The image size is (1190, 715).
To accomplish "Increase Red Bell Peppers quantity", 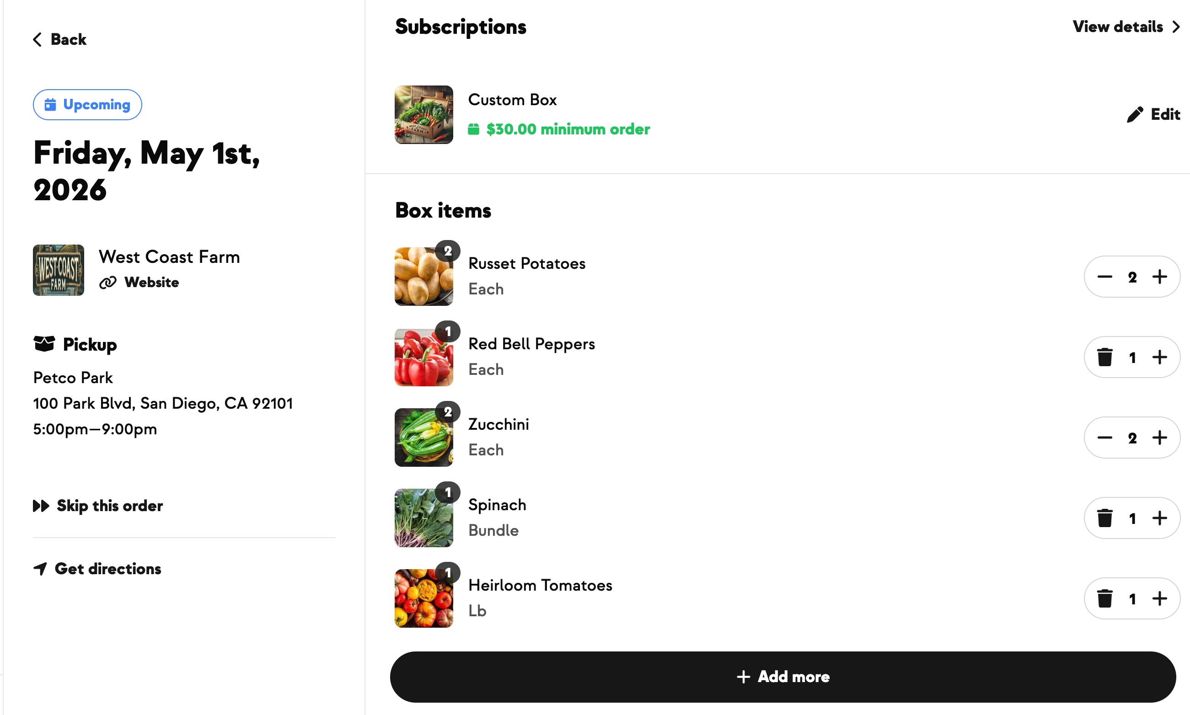I will (1159, 357).
